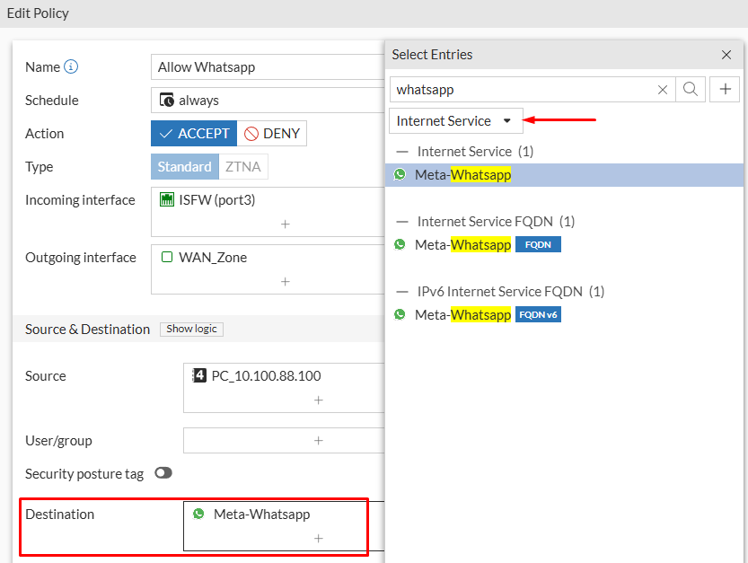Select the WhatsApp icon beside Meta-Whatsapp under Internet Service
Image resolution: width=748 pixels, height=563 pixels.
[400, 174]
